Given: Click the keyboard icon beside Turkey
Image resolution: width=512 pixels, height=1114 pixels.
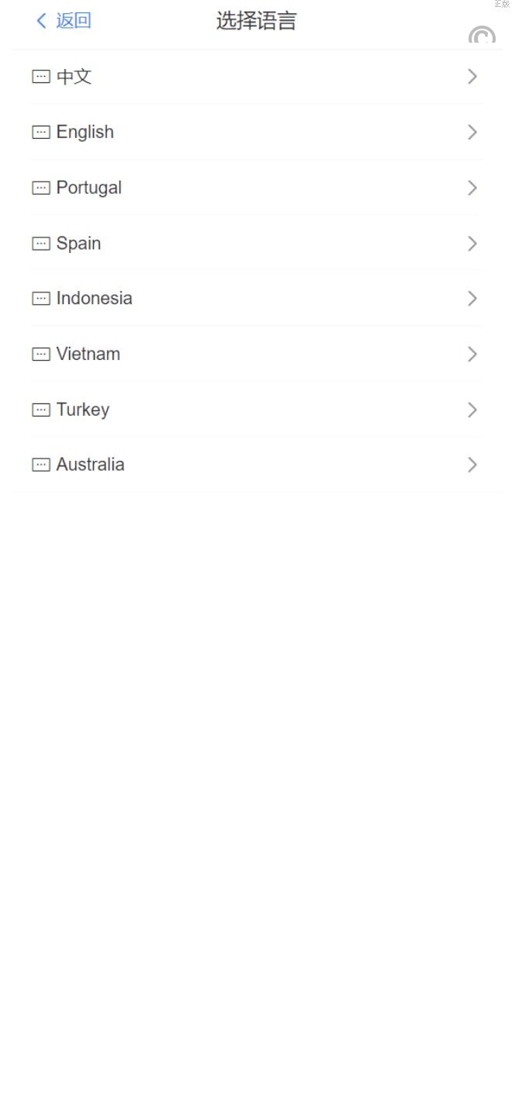Looking at the screenshot, I should (x=40, y=410).
